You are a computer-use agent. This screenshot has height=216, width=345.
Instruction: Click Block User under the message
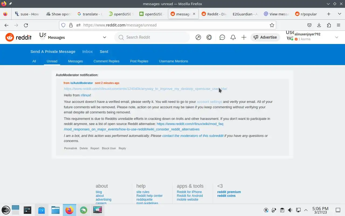(x=109, y=148)
